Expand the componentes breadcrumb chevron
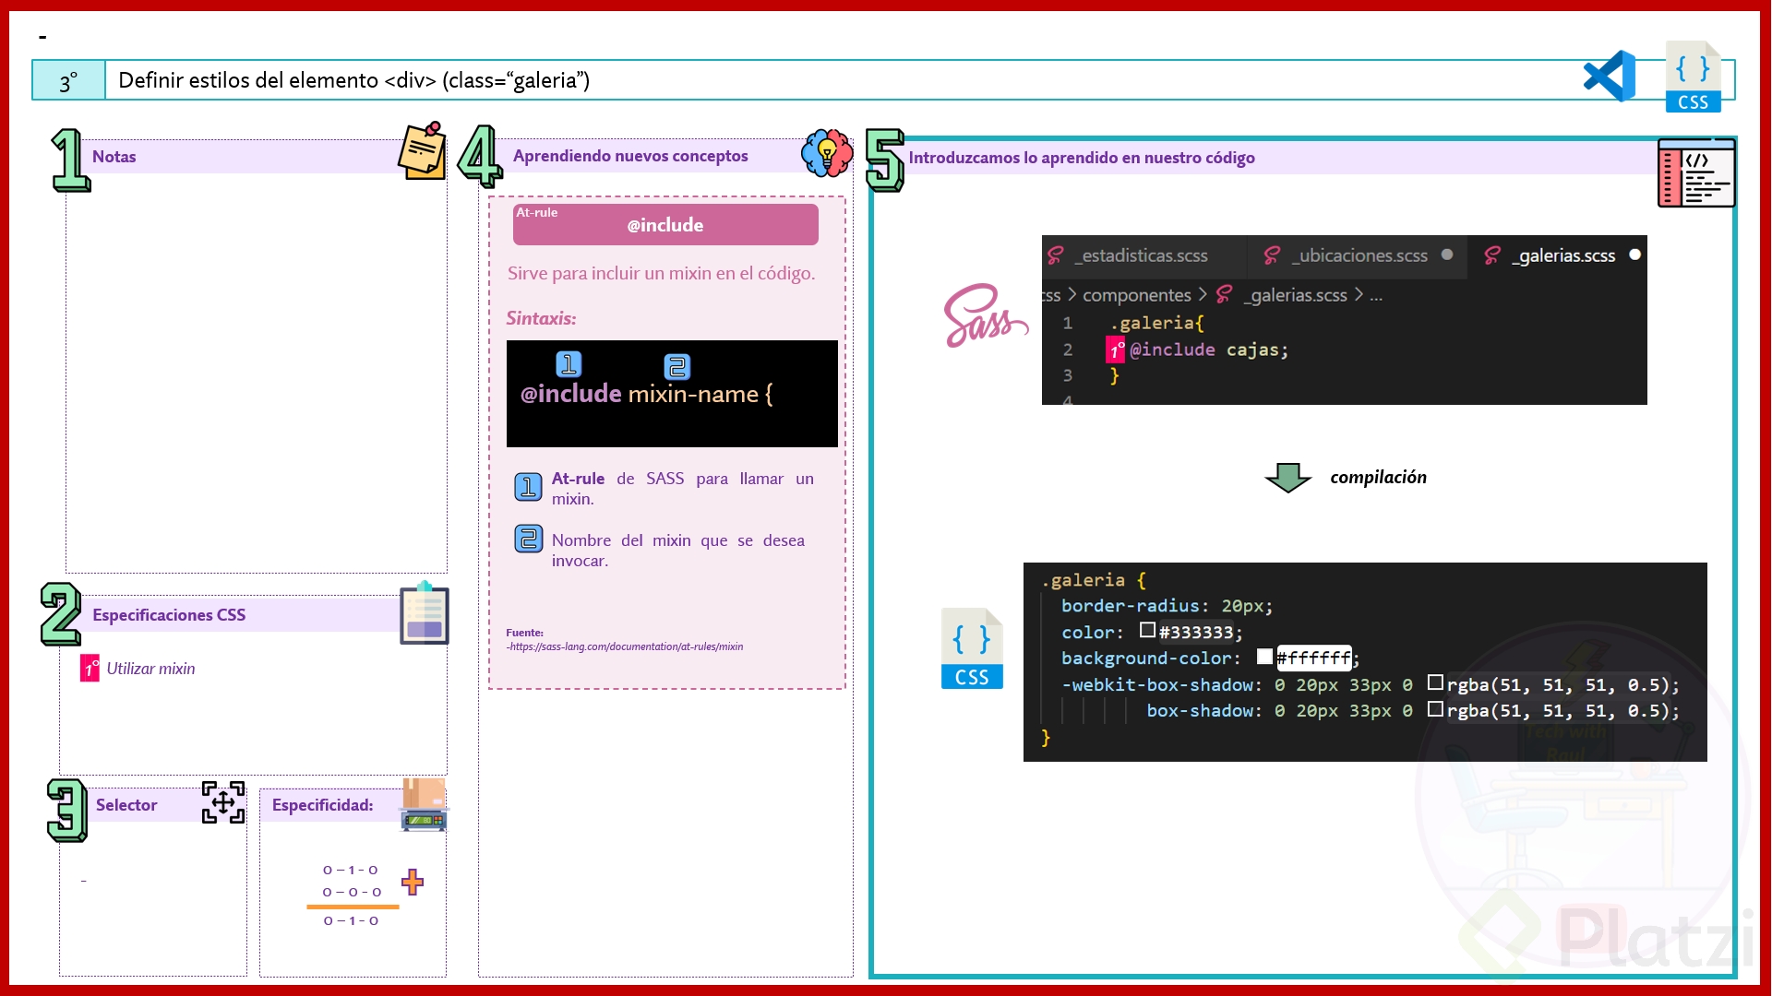 (x=1204, y=295)
